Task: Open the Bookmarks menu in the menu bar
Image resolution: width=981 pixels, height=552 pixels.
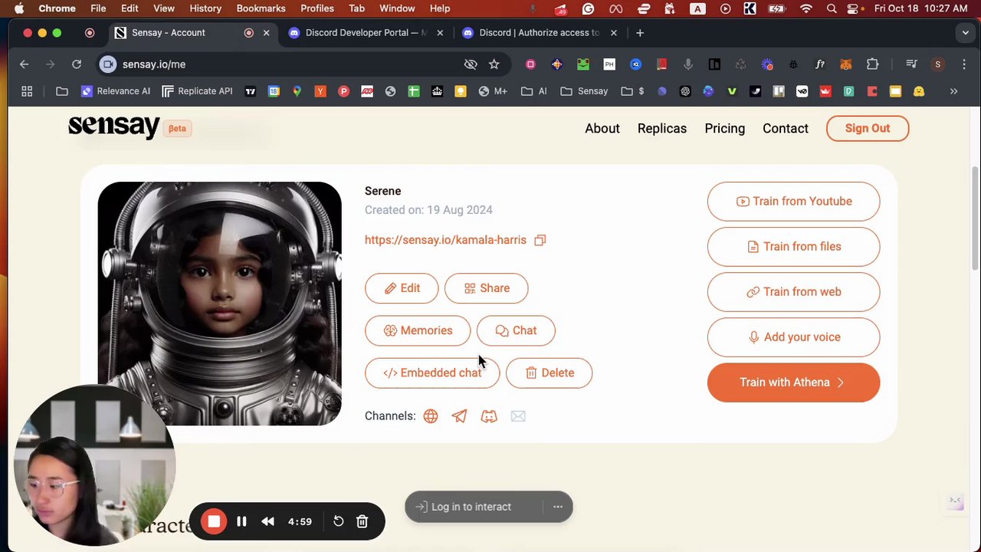Action: [261, 8]
